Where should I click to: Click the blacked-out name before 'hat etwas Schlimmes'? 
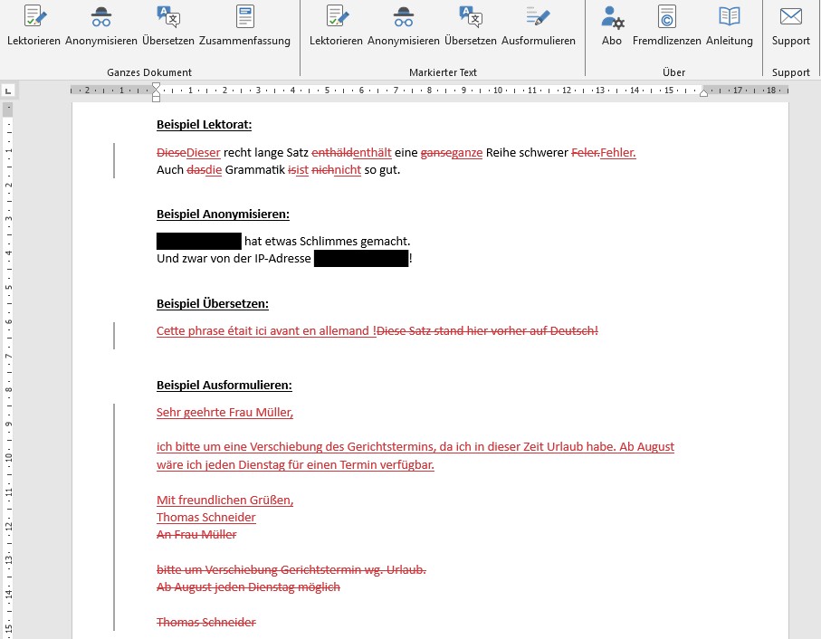click(199, 242)
